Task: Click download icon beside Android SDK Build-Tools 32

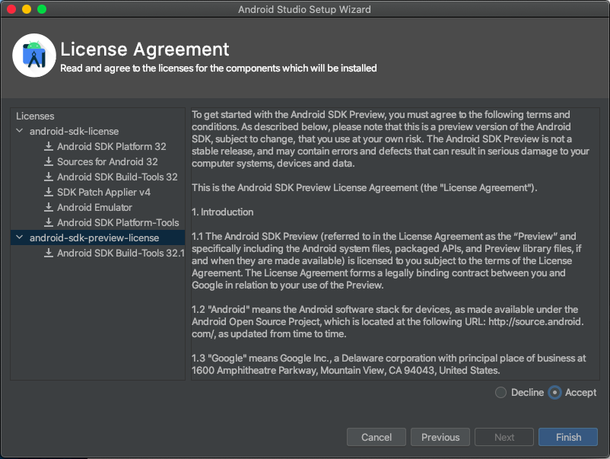Action: pyautogui.click(x=49, y=177)
